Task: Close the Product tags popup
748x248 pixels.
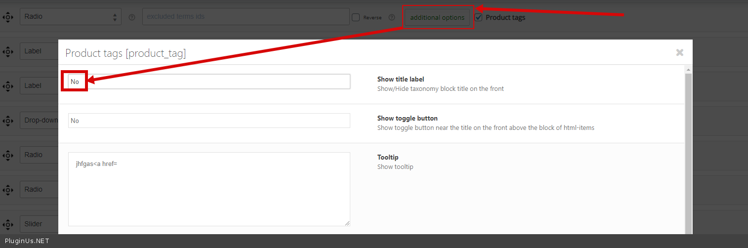Action: pos(680,52)
